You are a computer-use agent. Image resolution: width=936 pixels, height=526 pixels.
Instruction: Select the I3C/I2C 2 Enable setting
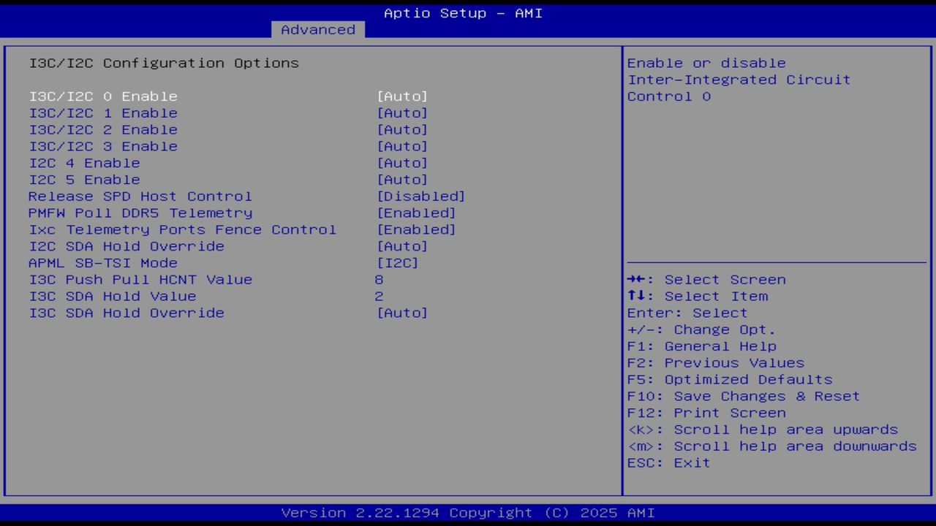click(x=102, y=129)
